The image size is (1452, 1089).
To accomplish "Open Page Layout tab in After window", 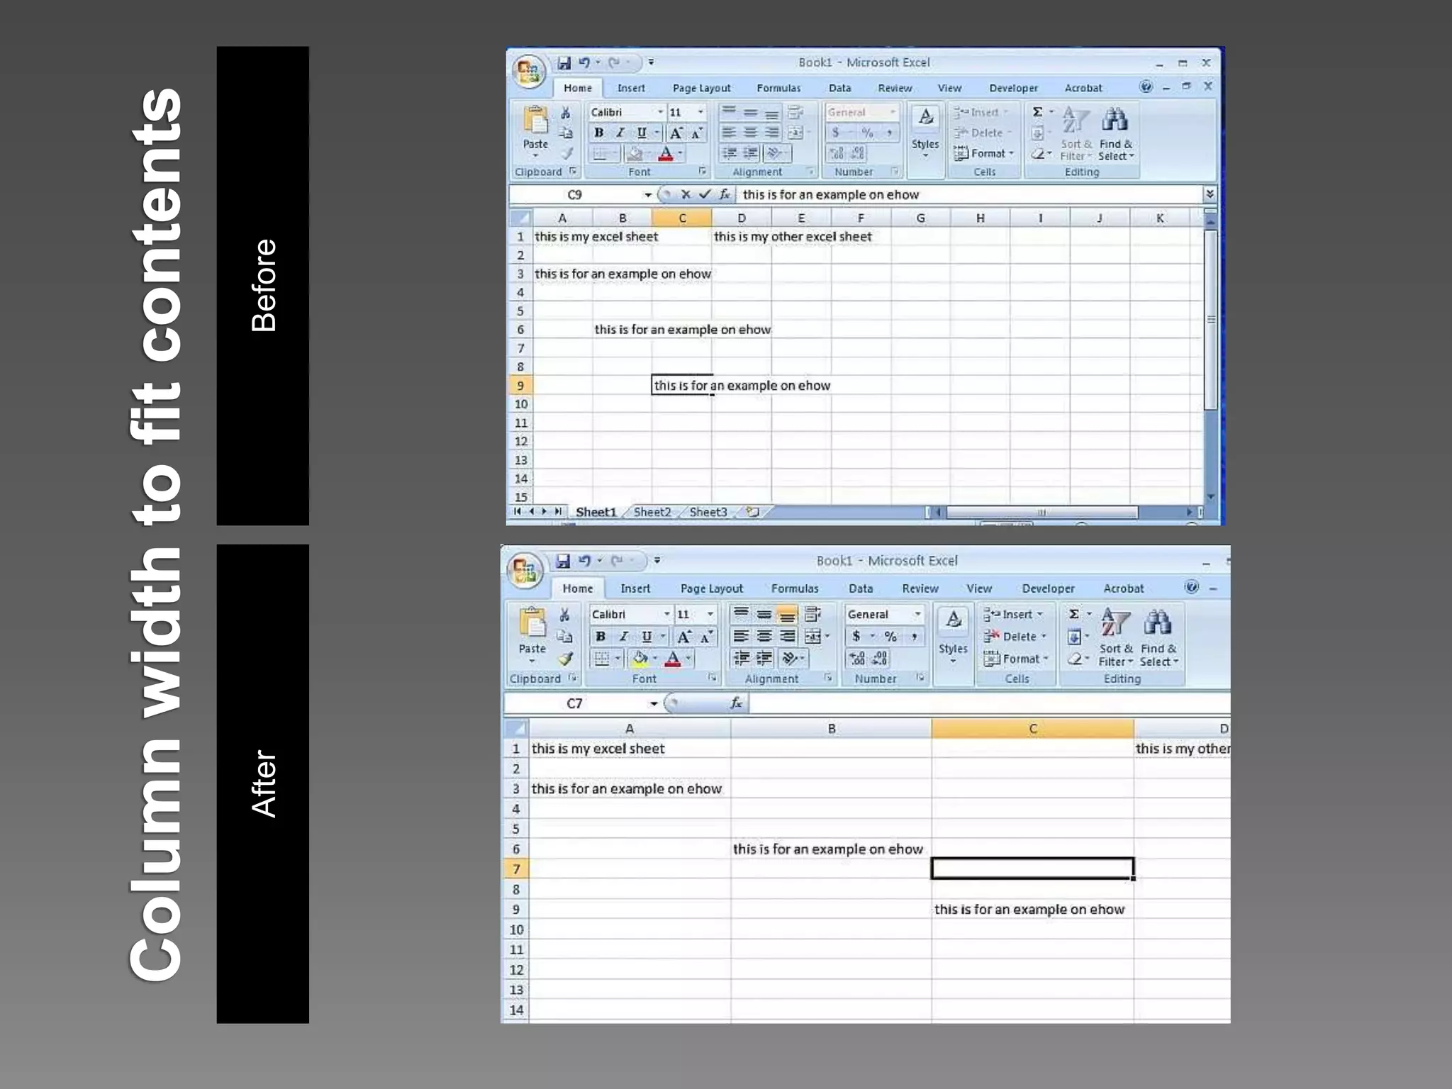I will 711,588.
